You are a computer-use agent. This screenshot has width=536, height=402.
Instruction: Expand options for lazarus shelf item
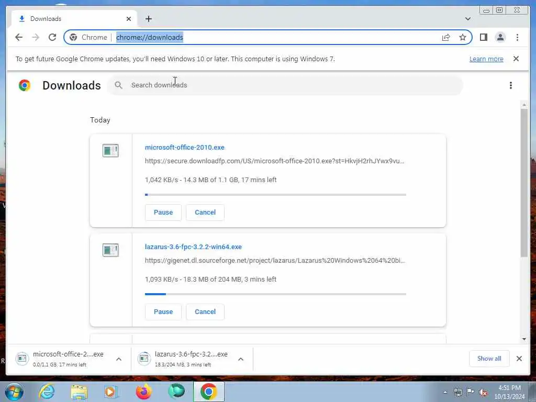(x=241, y=359)
